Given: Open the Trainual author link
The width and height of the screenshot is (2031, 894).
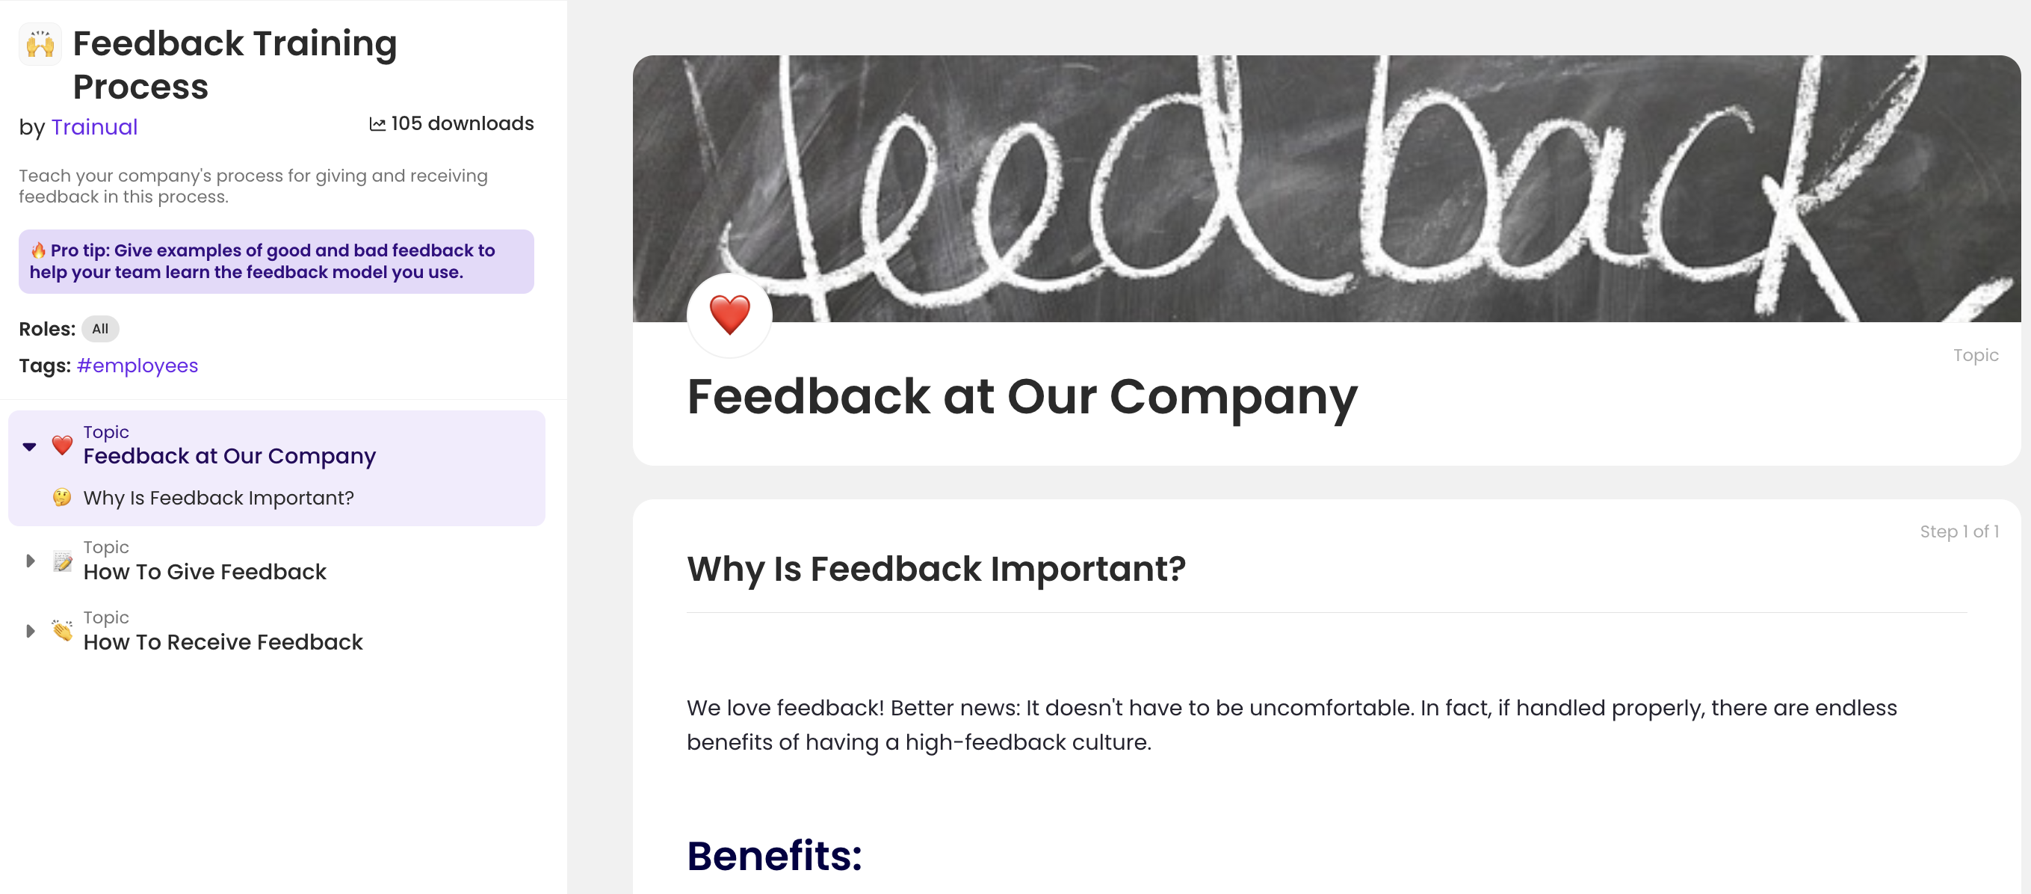Looking at the screenshot, I should [95, 126].
